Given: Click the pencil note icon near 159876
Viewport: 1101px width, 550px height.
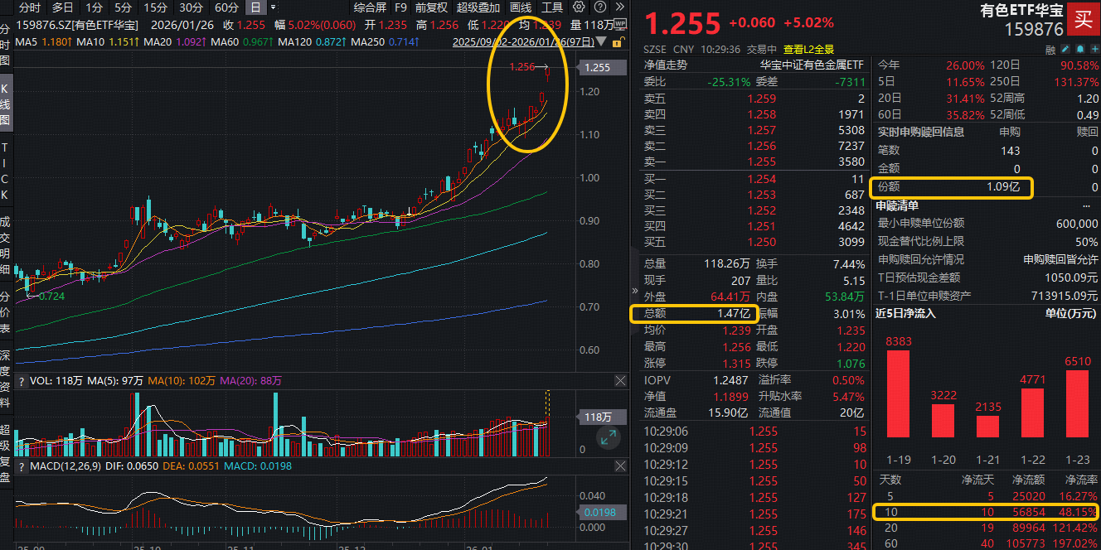Looking at the screenshot, I should click(x=1065, y=49).
